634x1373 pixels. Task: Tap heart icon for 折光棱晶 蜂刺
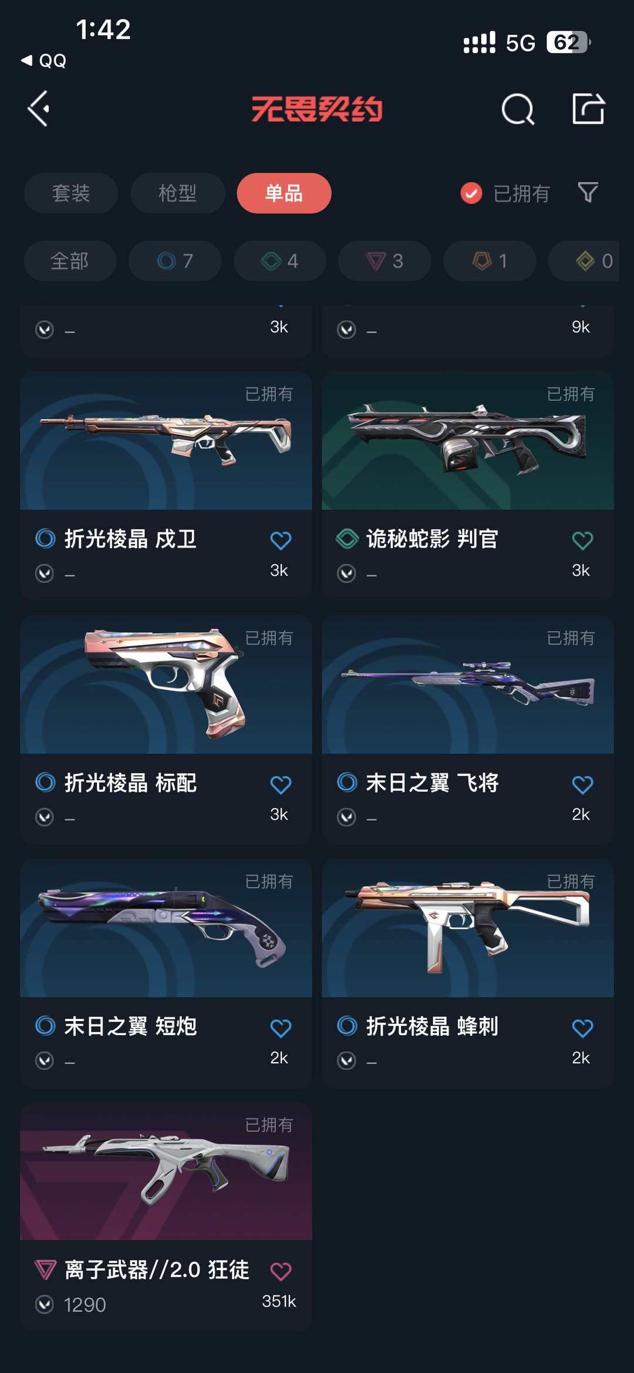582,1028
